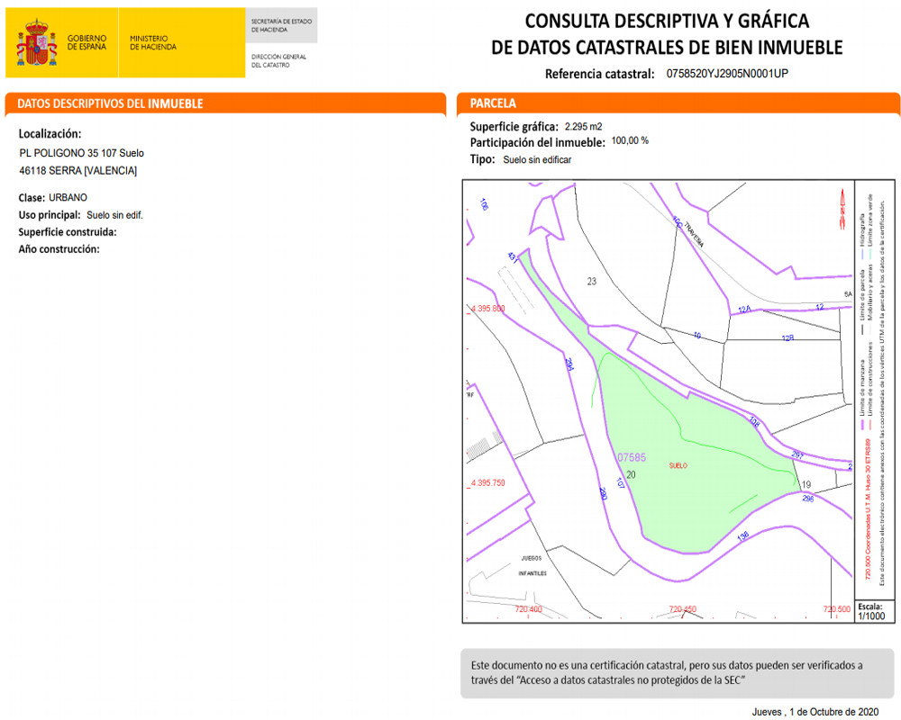Click the 720.450 coordinate label
This screenshot has height=720, width=901.
click(684, 609)
